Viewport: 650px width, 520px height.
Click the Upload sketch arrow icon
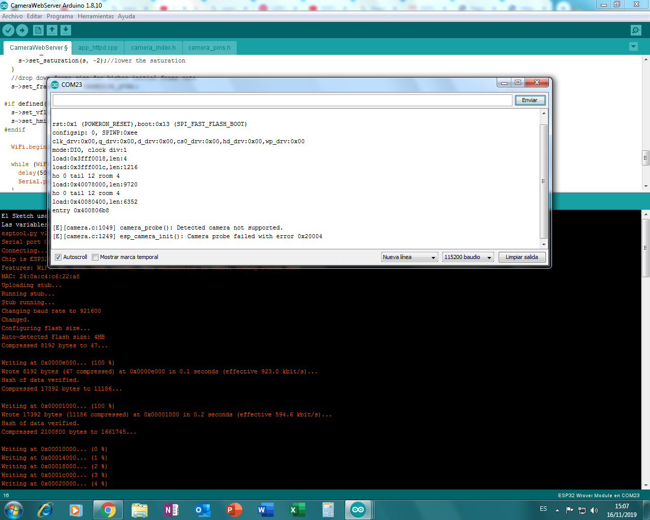click(x=22, y=30)
